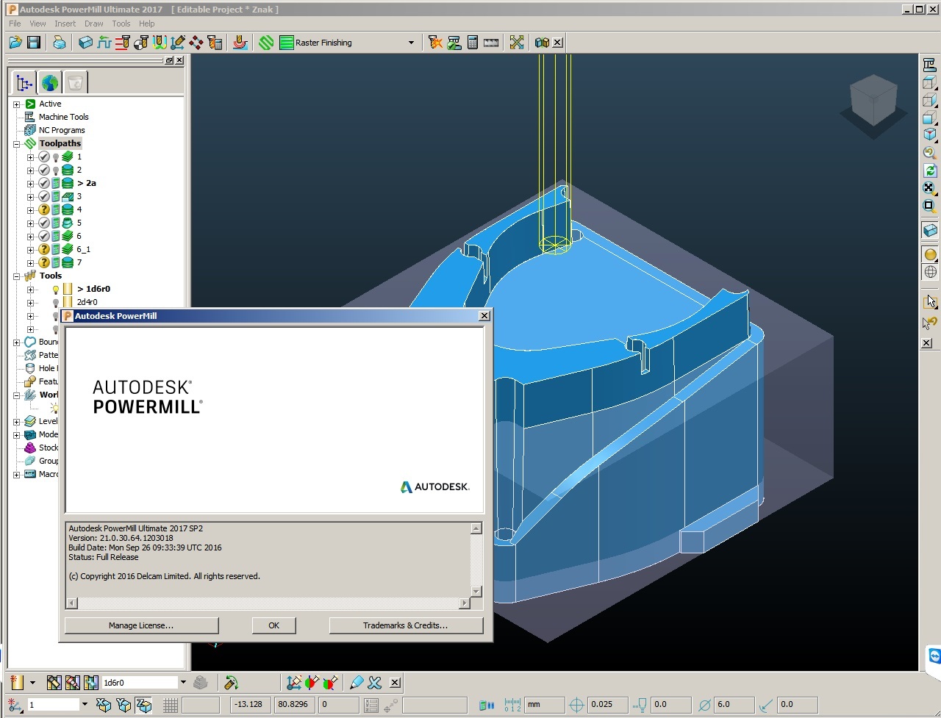Click the Units ruler icon next to mm
941x718 pixels.
[512, 705]
